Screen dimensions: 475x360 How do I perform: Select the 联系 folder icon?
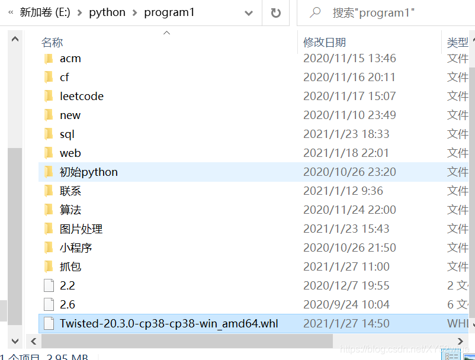tap(49, 191)
